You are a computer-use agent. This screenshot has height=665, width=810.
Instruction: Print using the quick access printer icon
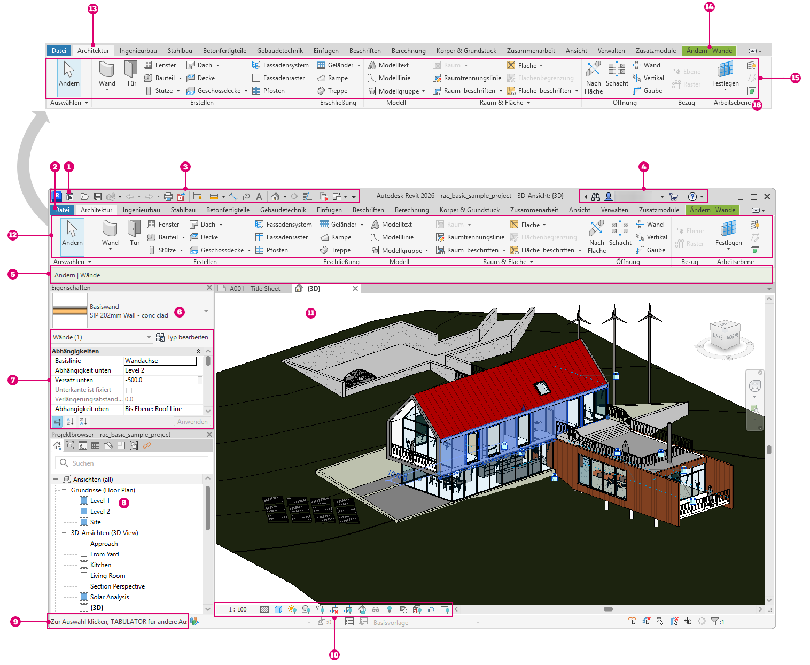point(168,197)
